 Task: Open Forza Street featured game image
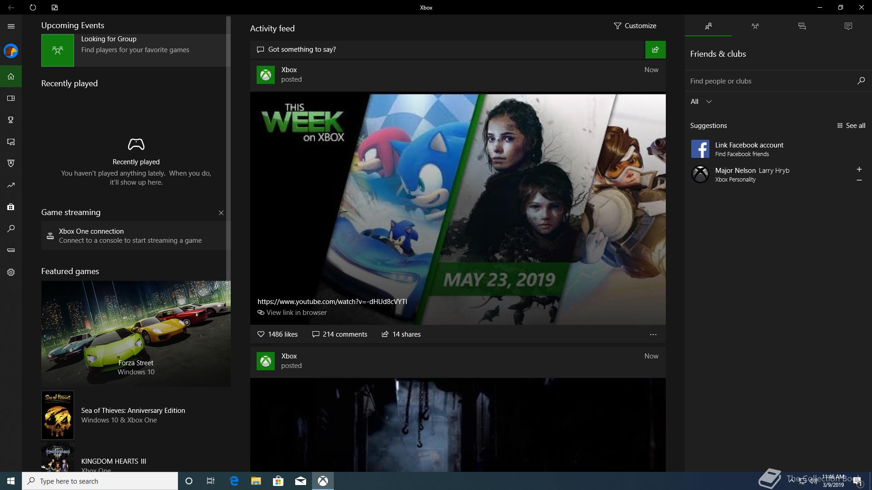[136, 333]
